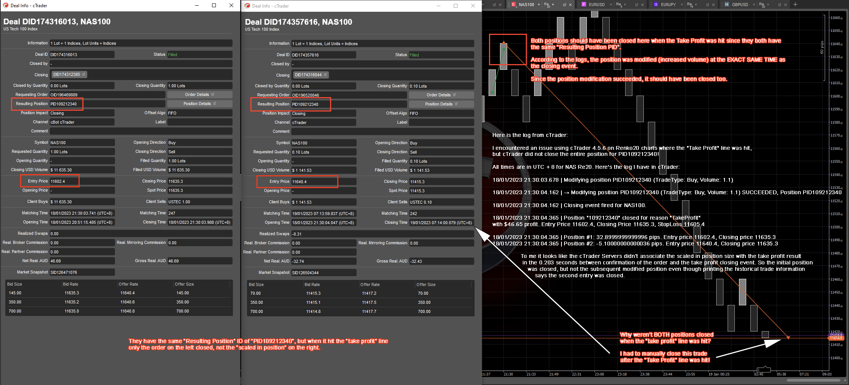Click Entry Price value 11640.4

click(324, 182)
